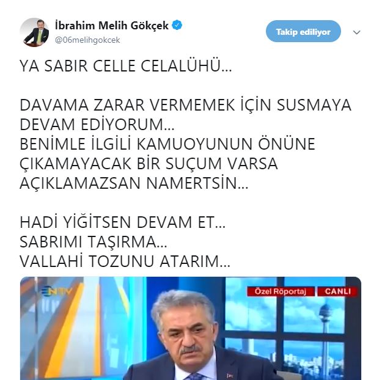Viewport: 382px width, 380px height.
Task: Click the AÇIKLAMAZSAN NAMERTSİN line
Action: pos(134,183)
